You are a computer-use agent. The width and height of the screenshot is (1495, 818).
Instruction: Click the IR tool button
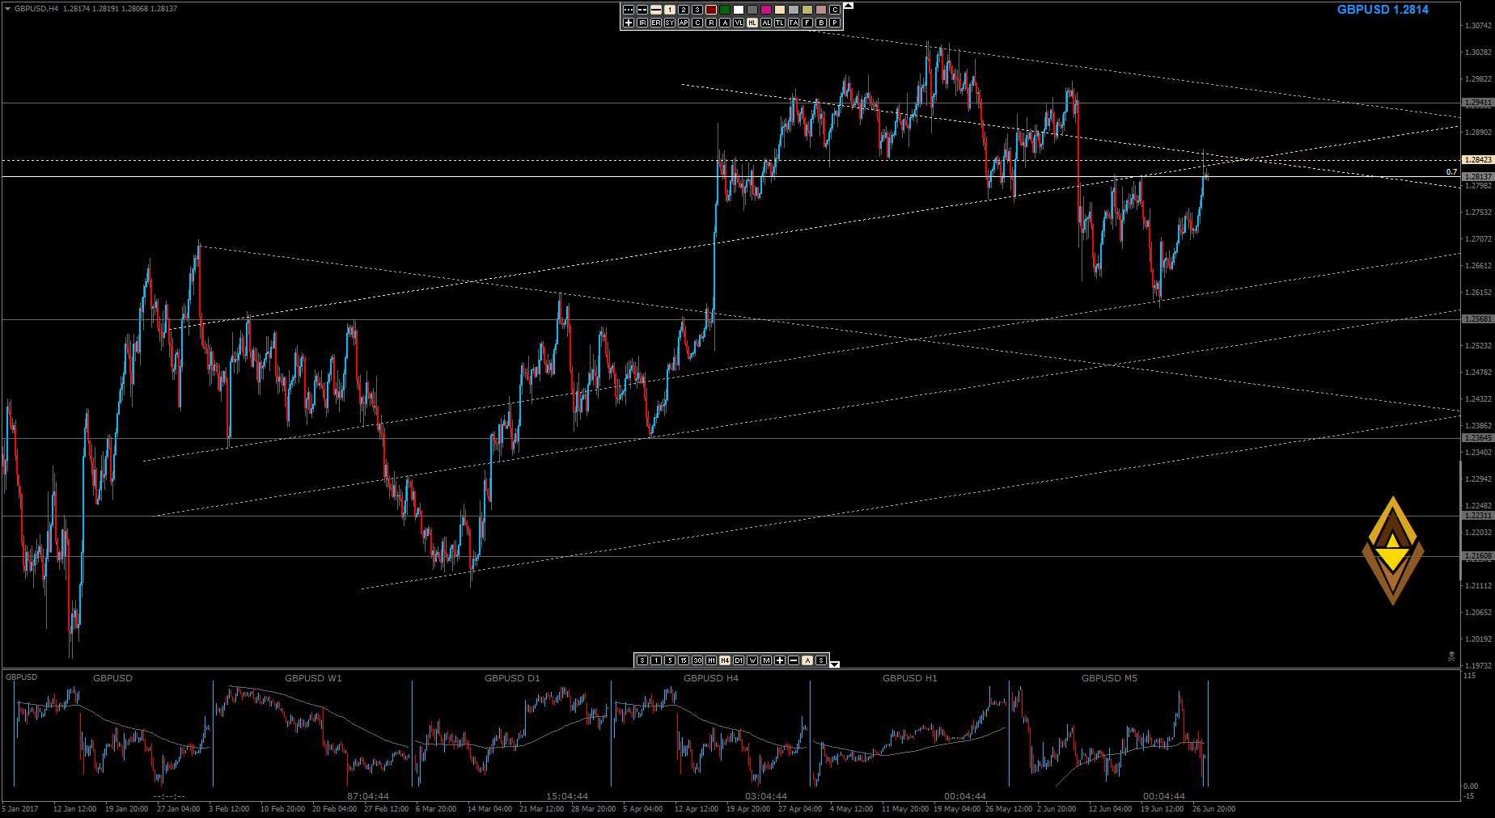[x=642, y=23]
